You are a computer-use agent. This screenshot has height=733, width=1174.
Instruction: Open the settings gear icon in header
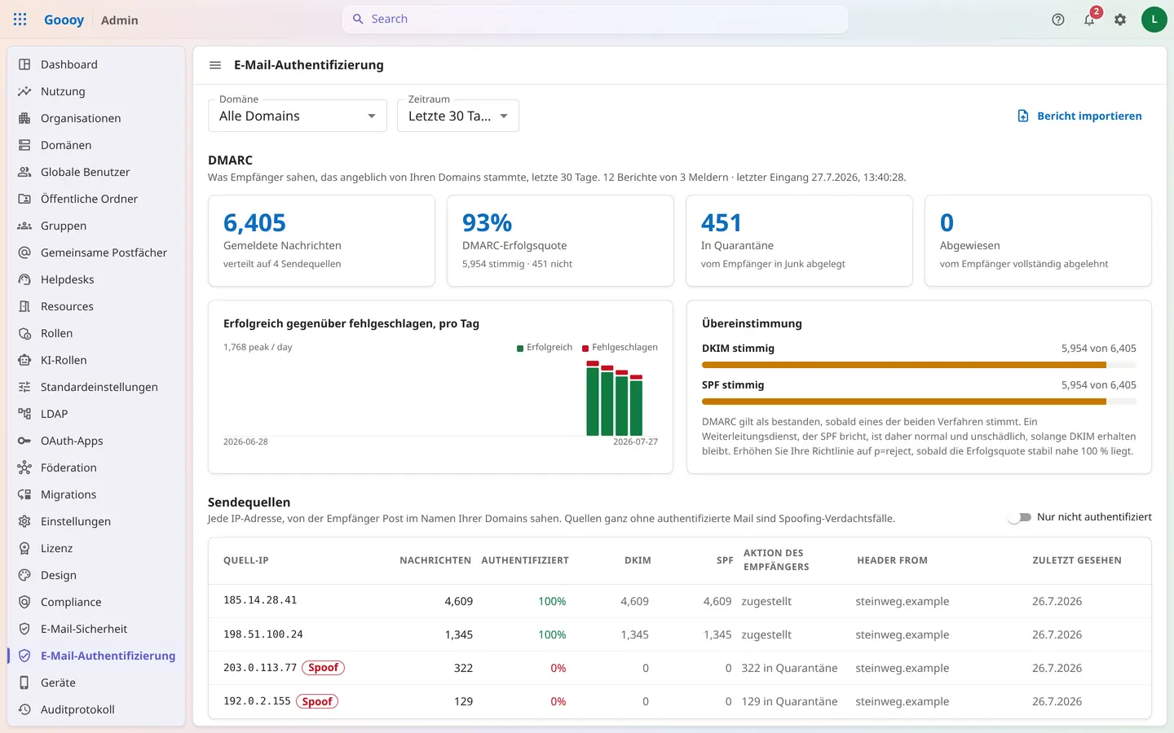1120,20
